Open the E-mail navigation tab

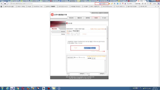(x=104, y=18)
